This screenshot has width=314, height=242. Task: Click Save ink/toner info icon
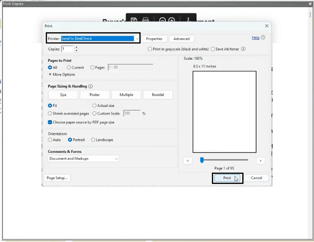(243, 49)
